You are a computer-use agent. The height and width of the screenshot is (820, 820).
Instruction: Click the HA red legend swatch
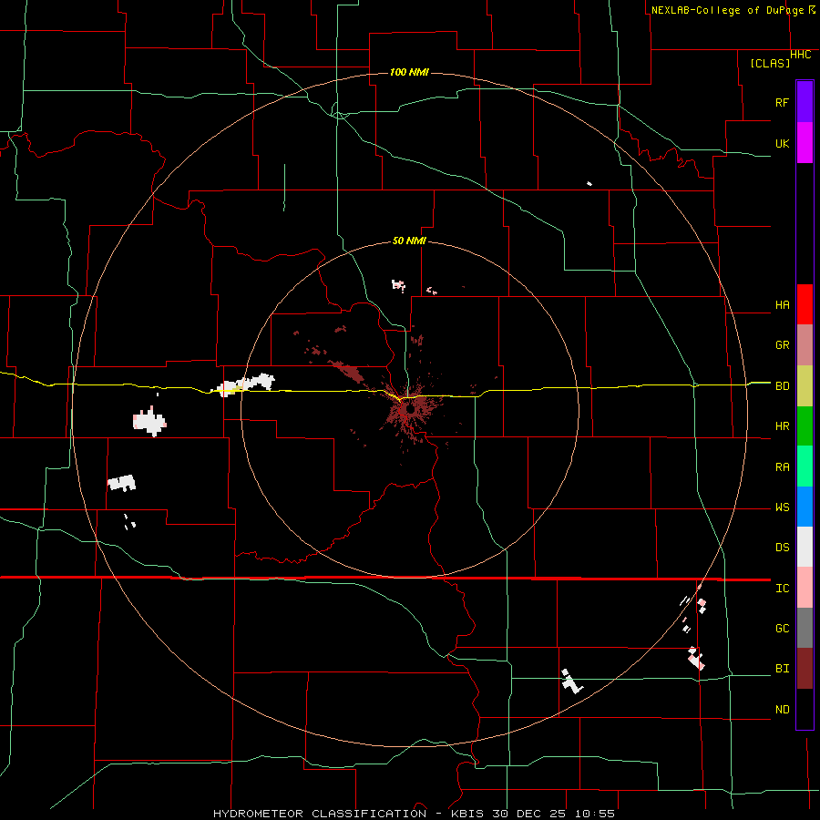pos(805,304)
